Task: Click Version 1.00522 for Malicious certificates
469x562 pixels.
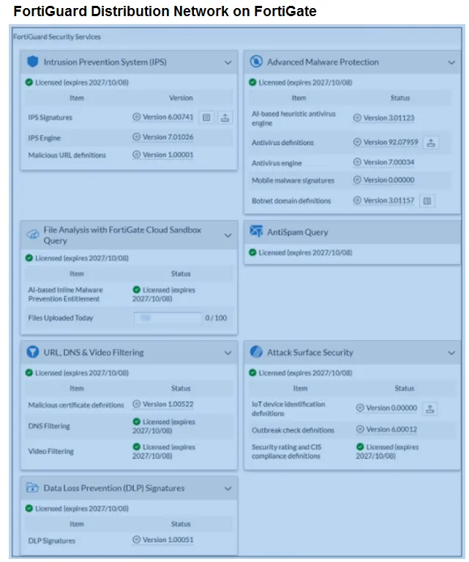Action: [x=168, y=404]
